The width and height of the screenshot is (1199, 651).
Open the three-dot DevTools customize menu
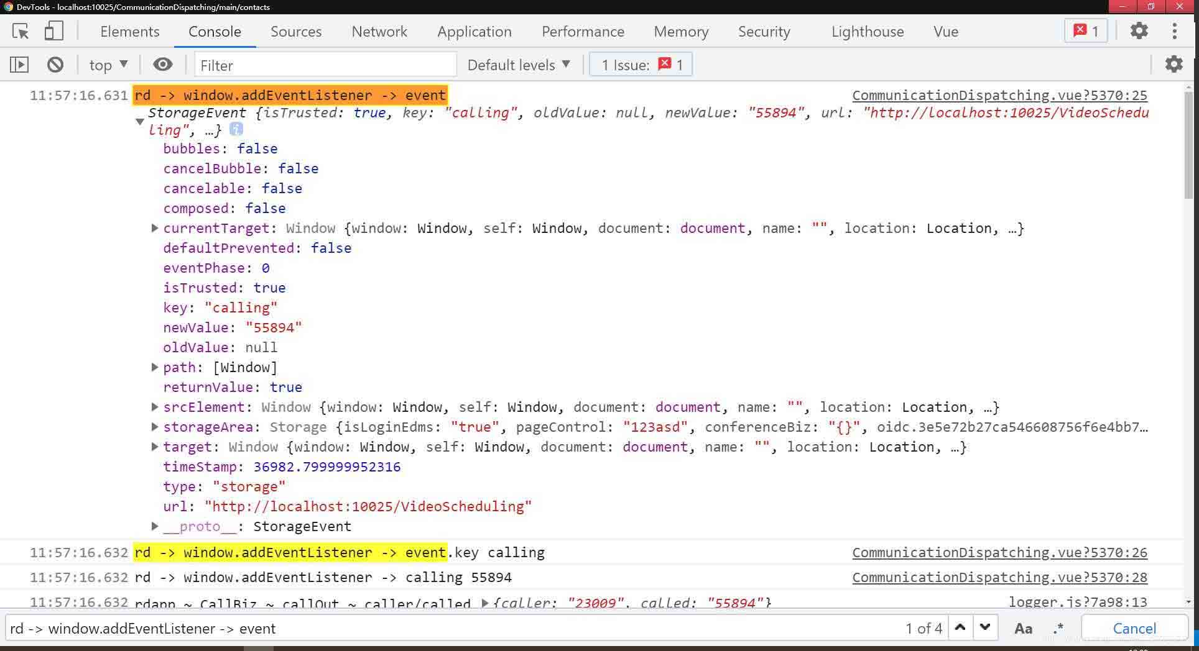click(1174, 31)
